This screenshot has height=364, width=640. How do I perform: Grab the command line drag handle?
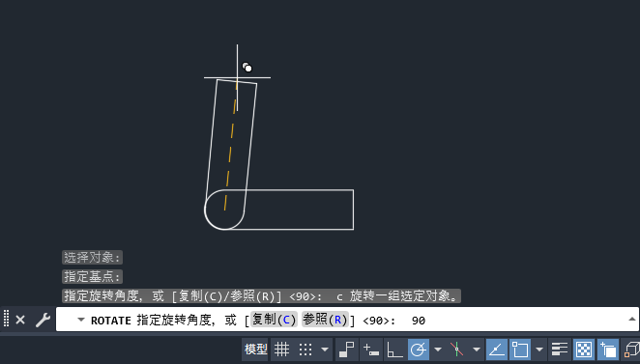tap(6, 319)
